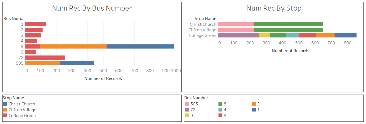Click bus 3 red legend swatch
This screenshot has width=366, height=124.
point(220,115)
